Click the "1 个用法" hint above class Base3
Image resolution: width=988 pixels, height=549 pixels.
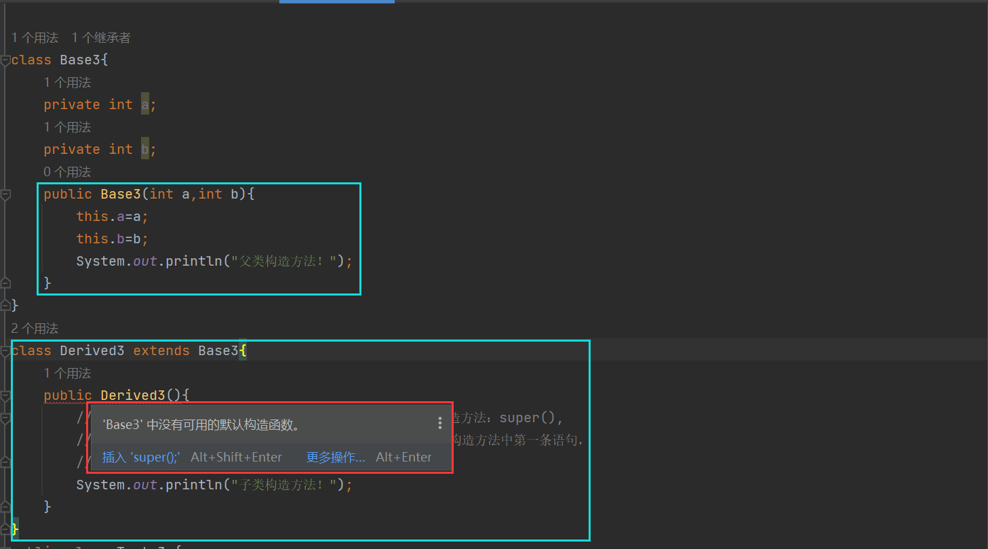pyautogui.click(x=35, y=38)
